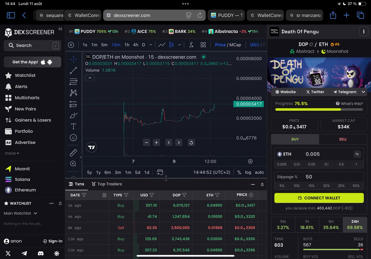Screen dimensions: 371x259
Task: Open the token Twitter link
Action: [x=315, y=92]
